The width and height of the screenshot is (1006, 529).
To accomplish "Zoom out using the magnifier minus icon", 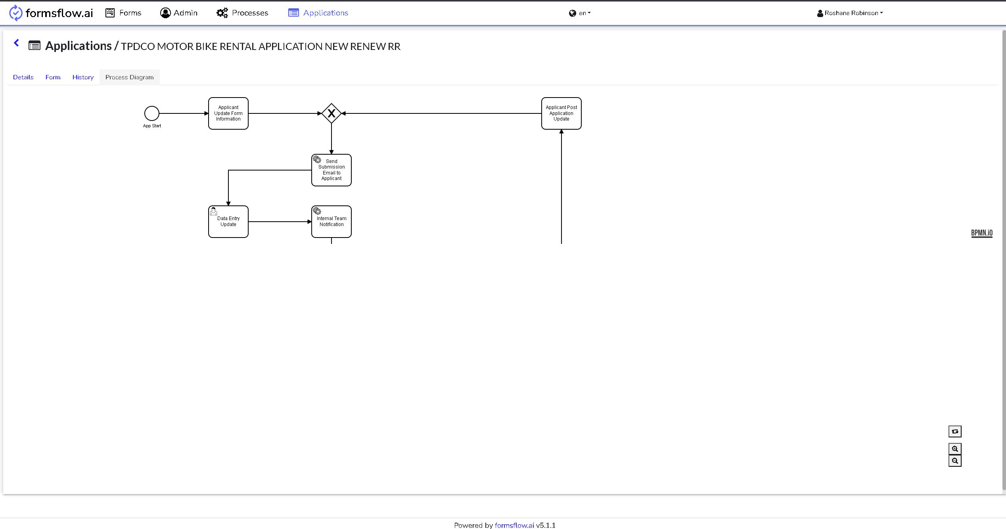I will 955,460.
